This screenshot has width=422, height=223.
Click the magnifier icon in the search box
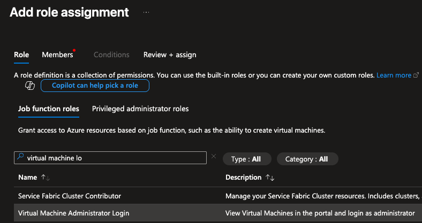coord(20,158)
